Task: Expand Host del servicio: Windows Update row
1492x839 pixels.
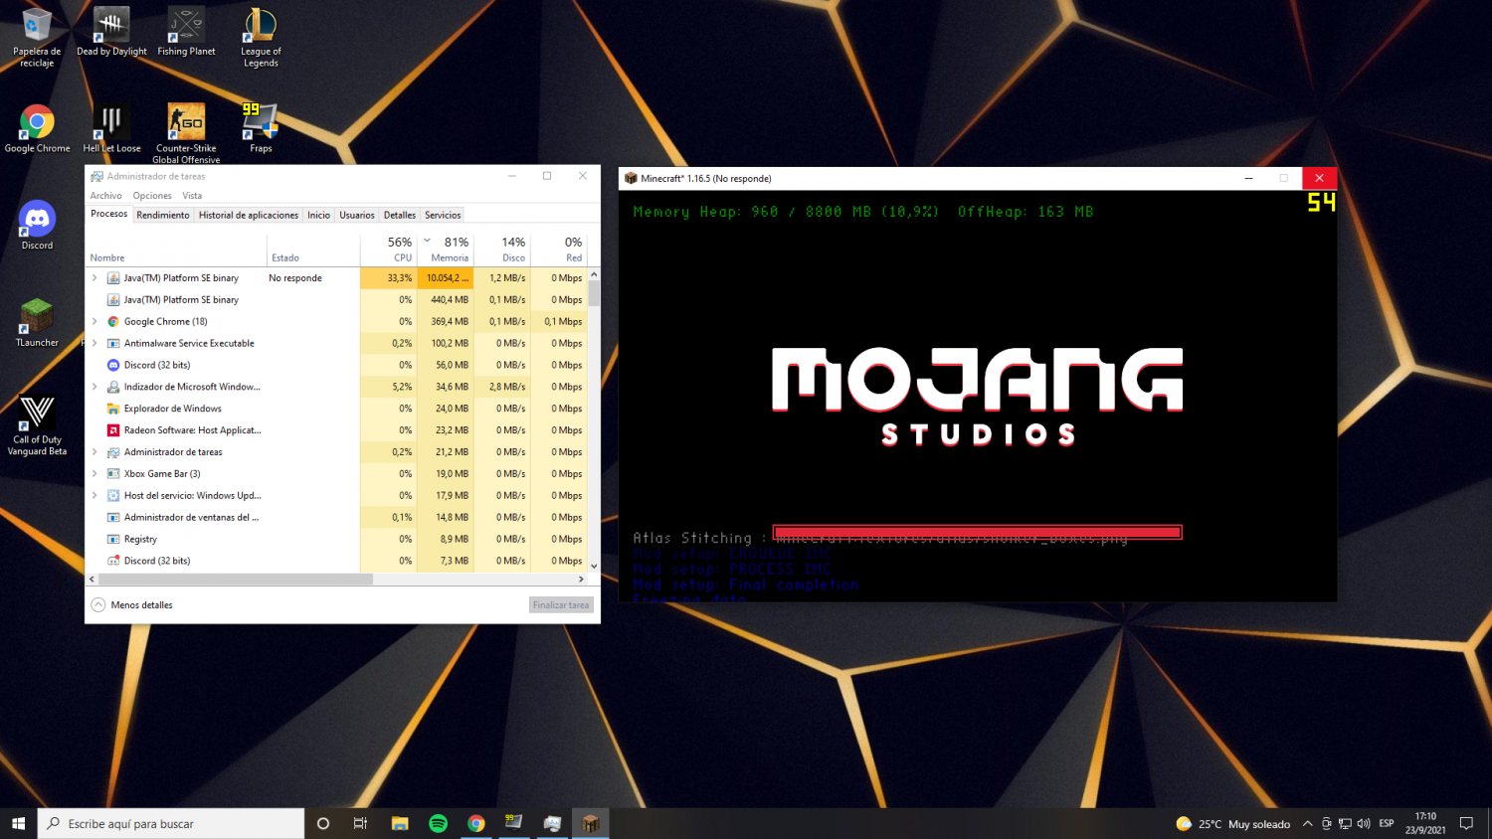Action: [x=94, y=495]
